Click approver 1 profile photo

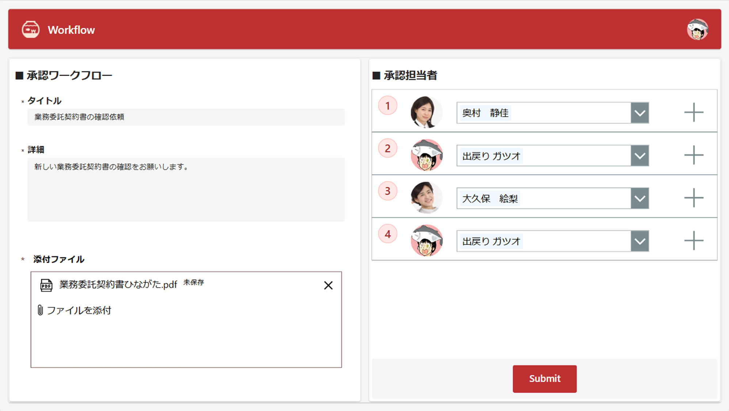426,112
